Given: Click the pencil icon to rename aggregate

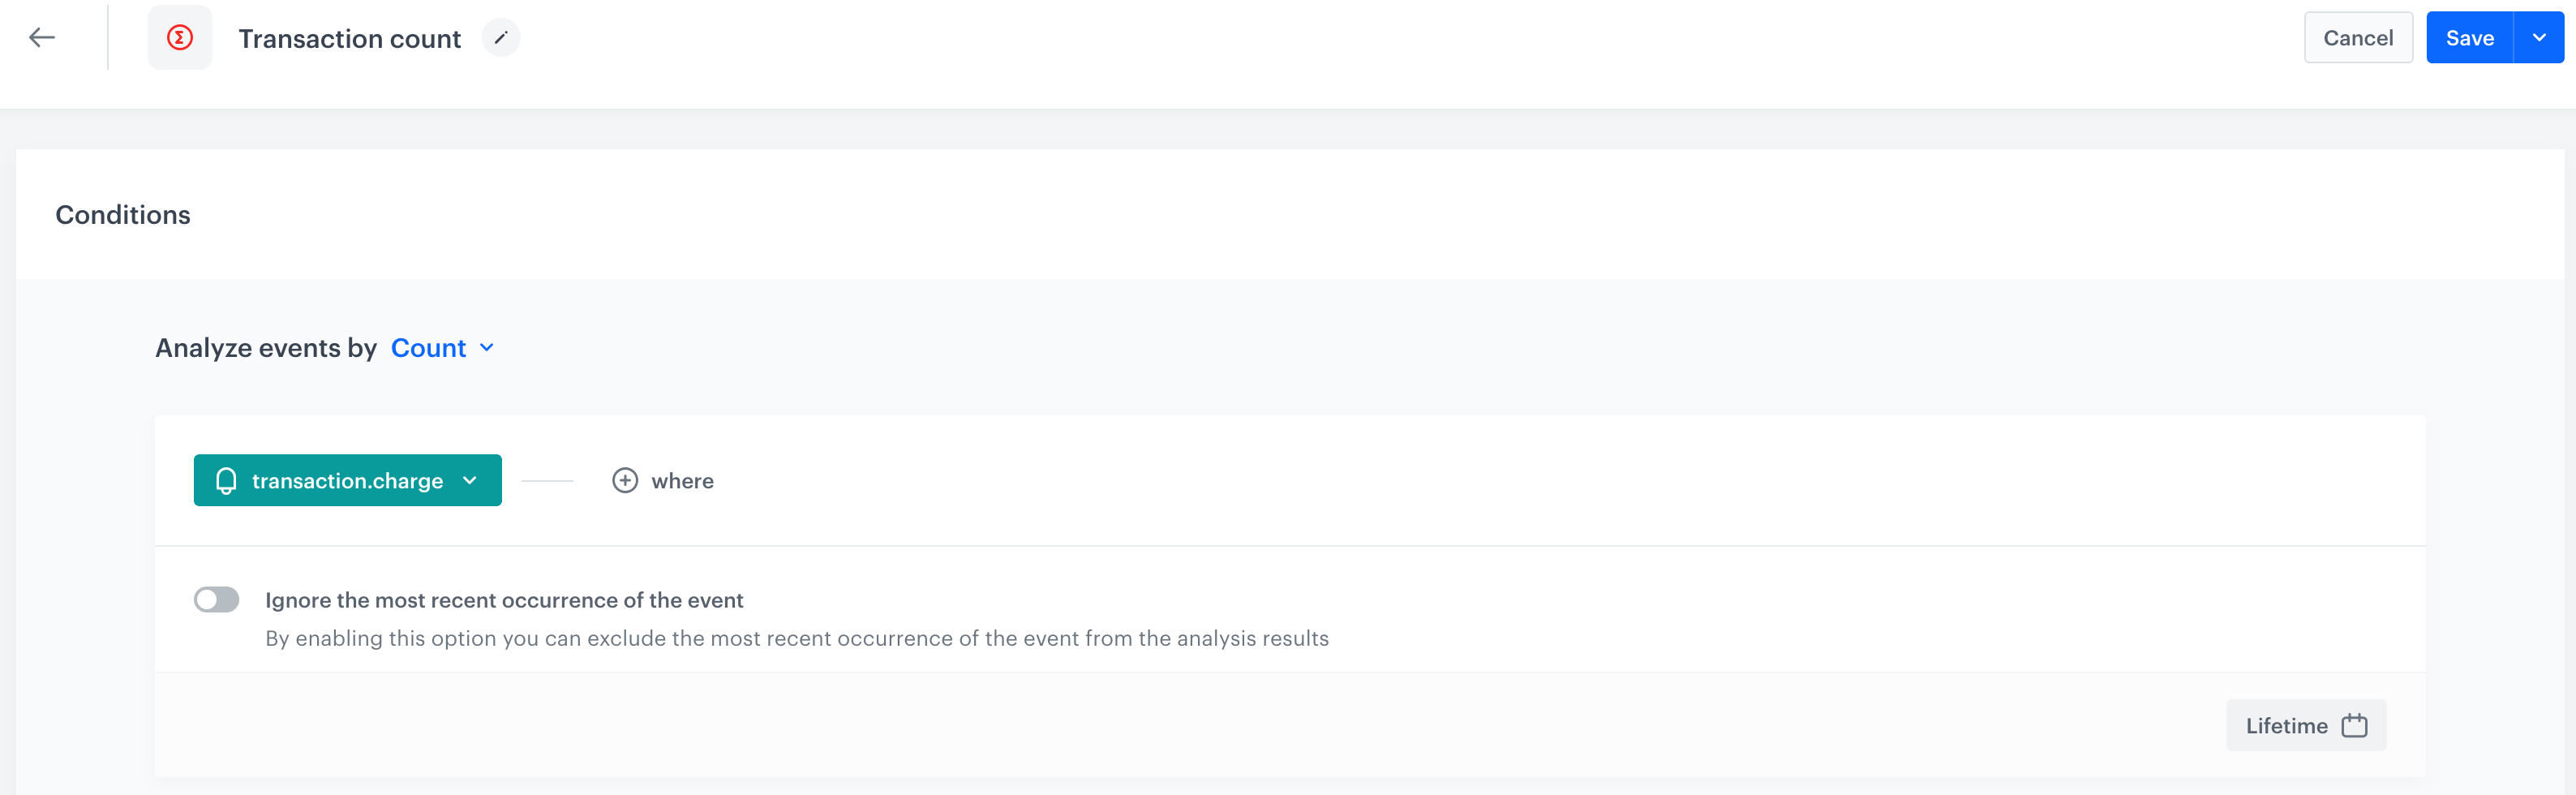Looking at the screenshot, I should coord(501,38).
